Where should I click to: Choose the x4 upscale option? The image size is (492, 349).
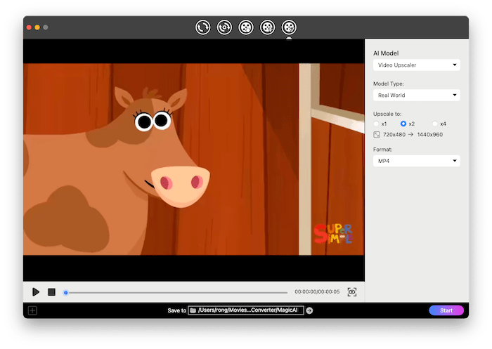point(435,124)
